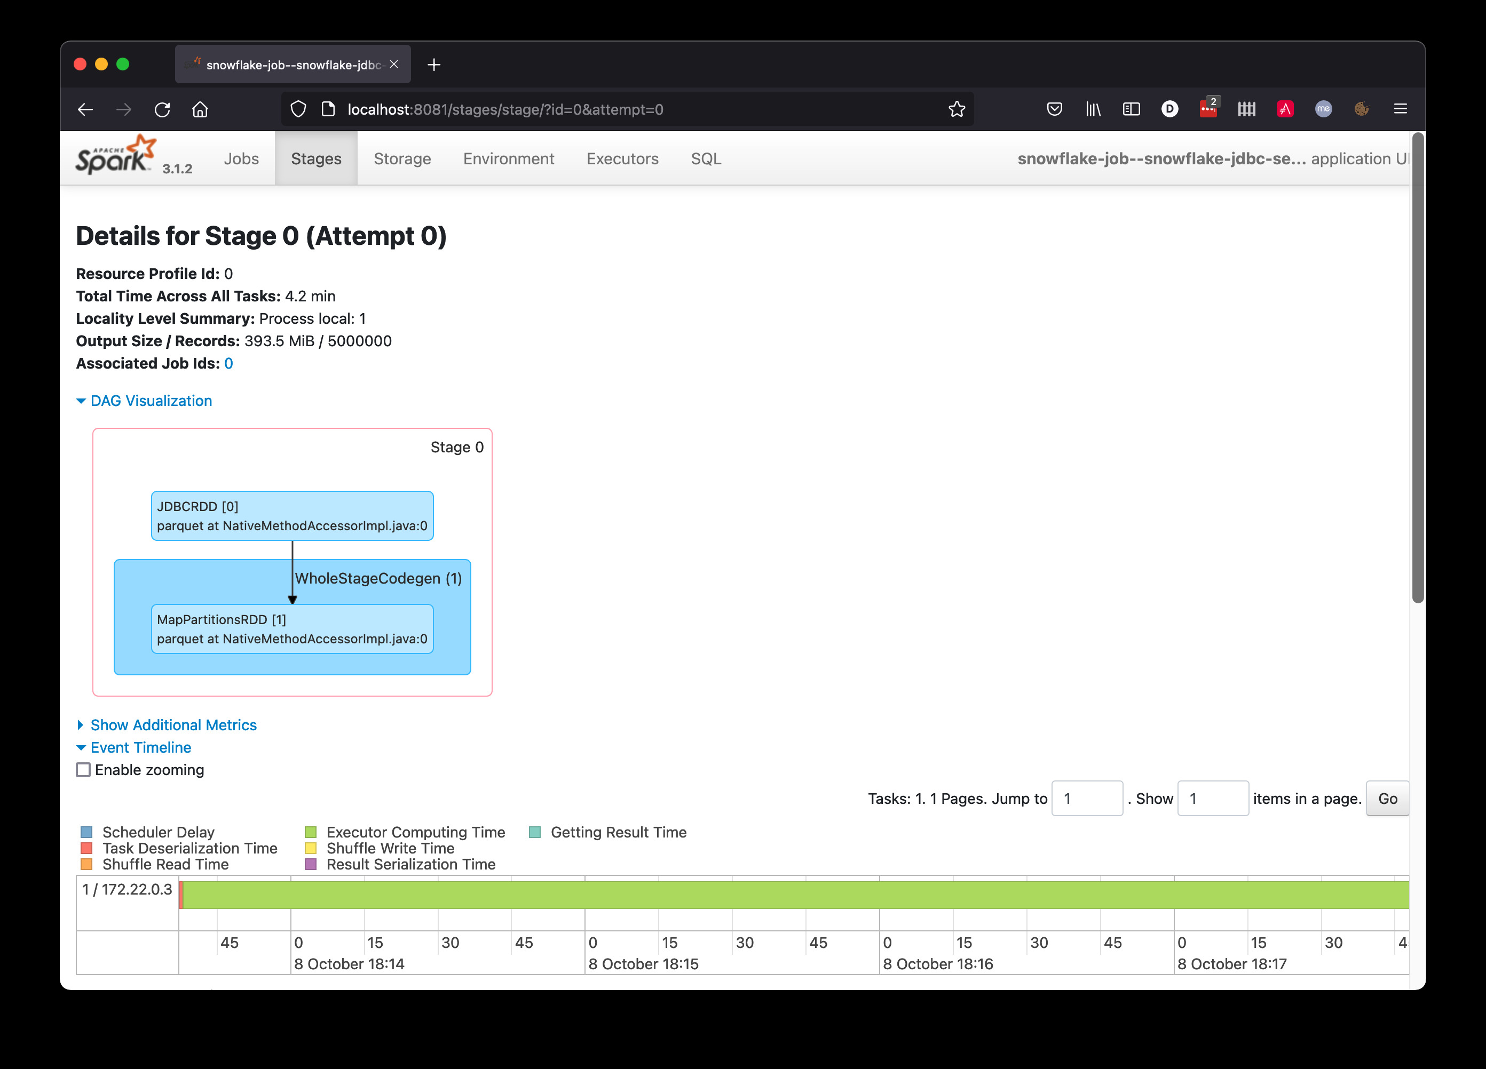Click the Details for Stage 0 heading
1486x1069 pixels.
coord(262,236)
